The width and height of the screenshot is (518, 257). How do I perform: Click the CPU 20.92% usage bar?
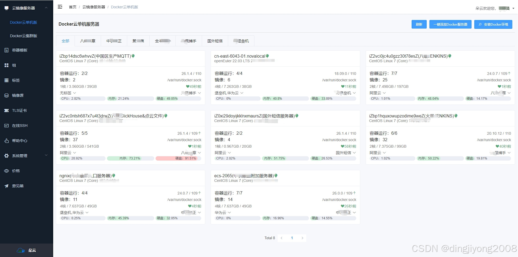point(83,158)
